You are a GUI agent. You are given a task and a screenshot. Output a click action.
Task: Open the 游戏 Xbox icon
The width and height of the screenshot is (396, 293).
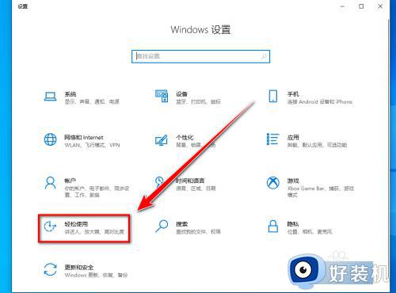pyautogui.click(x=273, y=183)
